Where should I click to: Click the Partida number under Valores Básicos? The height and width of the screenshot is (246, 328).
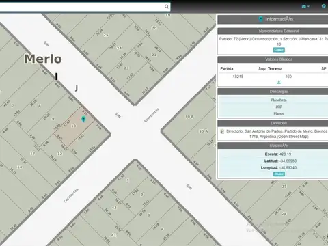[238, 77]
